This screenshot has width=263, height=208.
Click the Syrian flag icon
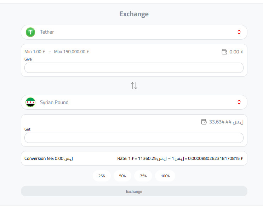pos(31,103)
